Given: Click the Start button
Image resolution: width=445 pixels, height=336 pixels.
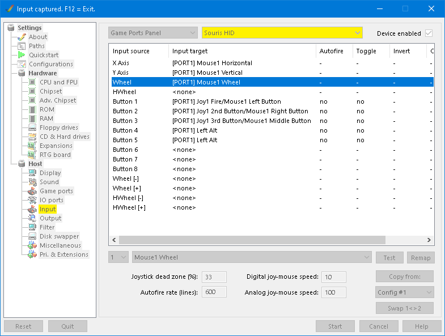Looking at the screenshot, I should pos(335,326).
